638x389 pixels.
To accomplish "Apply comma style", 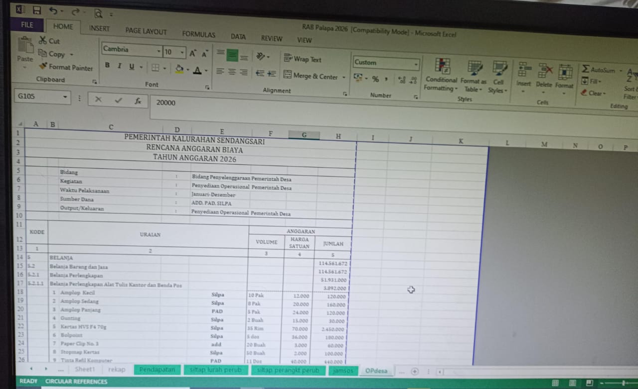I will coord(386,80).
